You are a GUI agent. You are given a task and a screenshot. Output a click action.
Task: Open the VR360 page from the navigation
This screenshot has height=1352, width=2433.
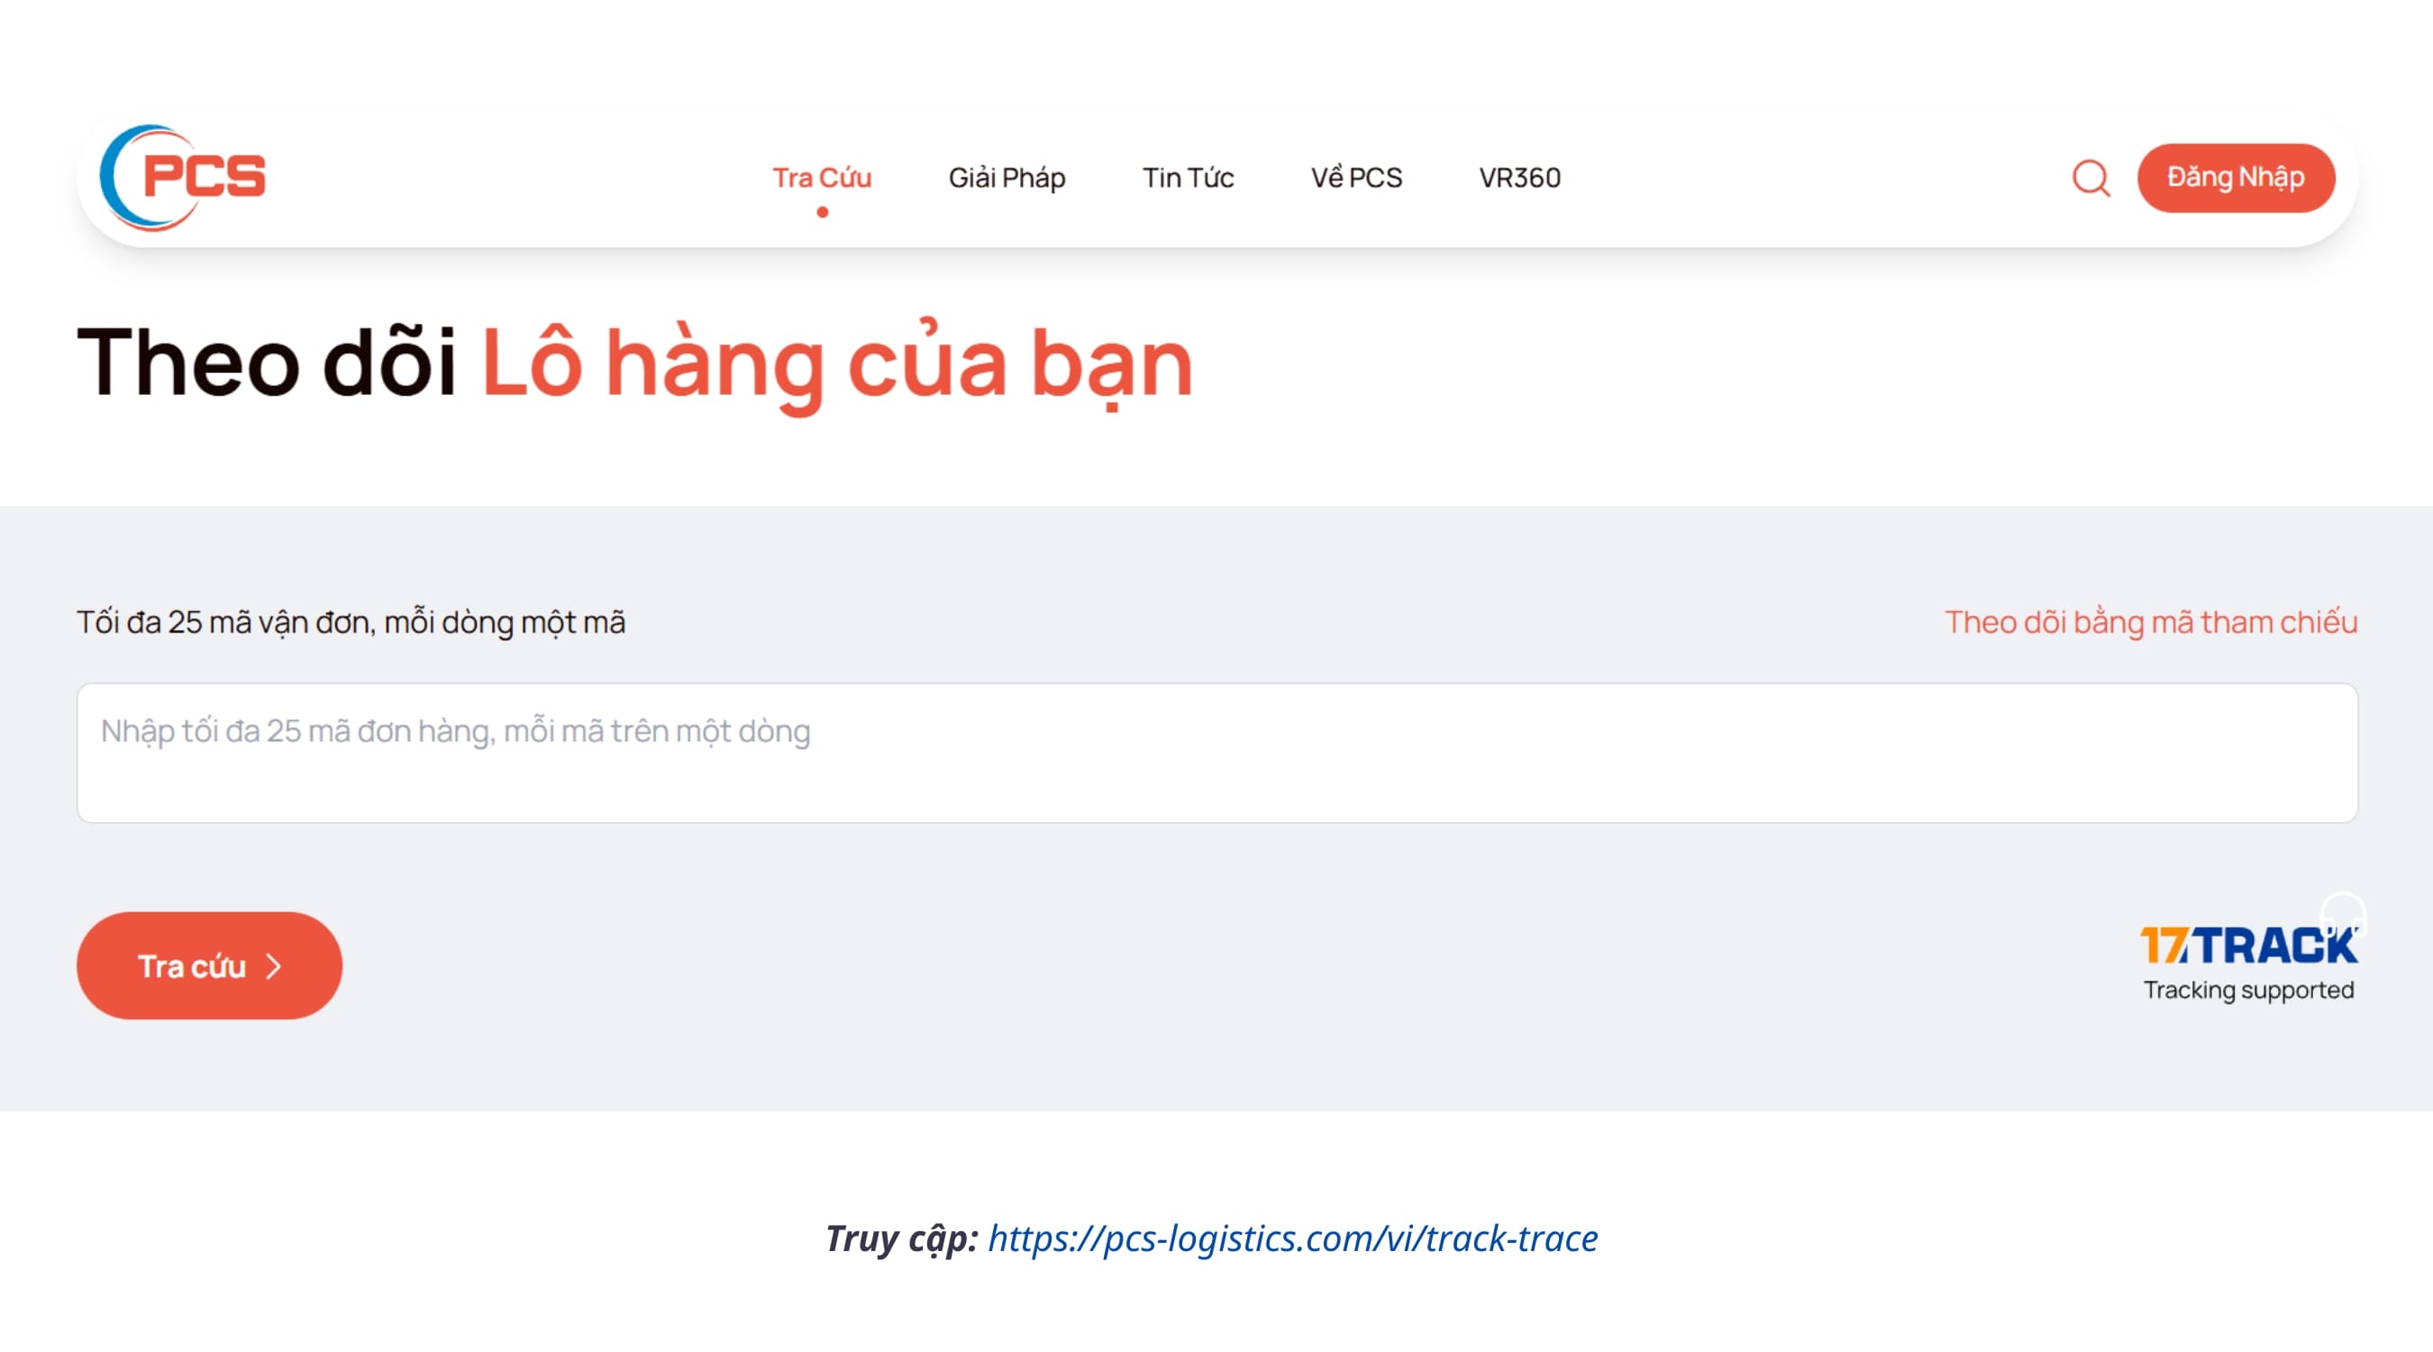pos(1518,178)
